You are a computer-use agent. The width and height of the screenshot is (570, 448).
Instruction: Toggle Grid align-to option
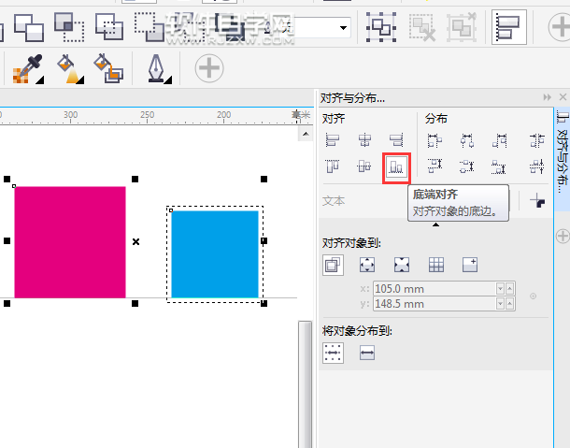pyautogui.click(x=436, y=265)
